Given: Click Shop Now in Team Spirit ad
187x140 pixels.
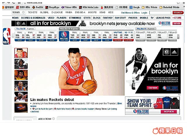Looking at the screenshot, I should tap(169, 112).
